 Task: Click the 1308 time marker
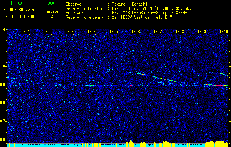[180, 31]
